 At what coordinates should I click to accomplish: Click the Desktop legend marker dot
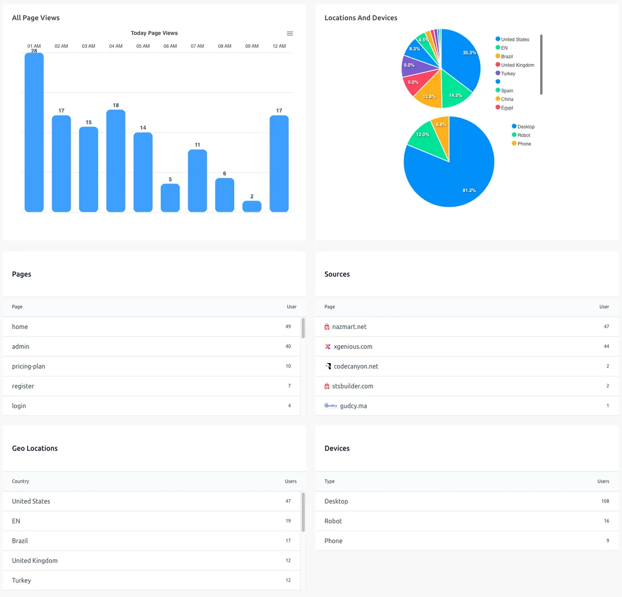(514, 126)
